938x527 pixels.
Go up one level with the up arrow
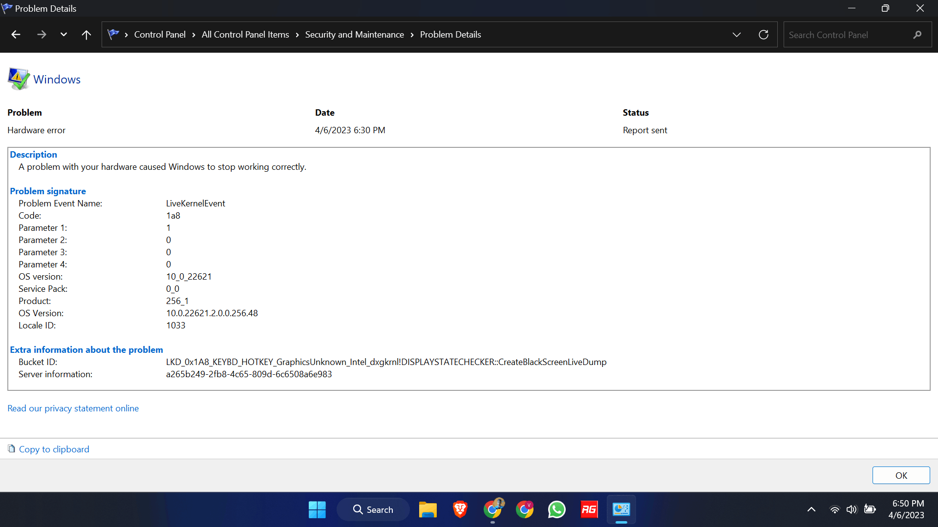click(86, 34)
